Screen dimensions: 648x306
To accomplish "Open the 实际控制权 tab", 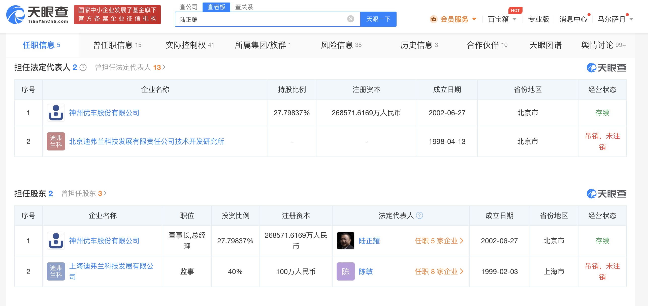I will (190, 45).
